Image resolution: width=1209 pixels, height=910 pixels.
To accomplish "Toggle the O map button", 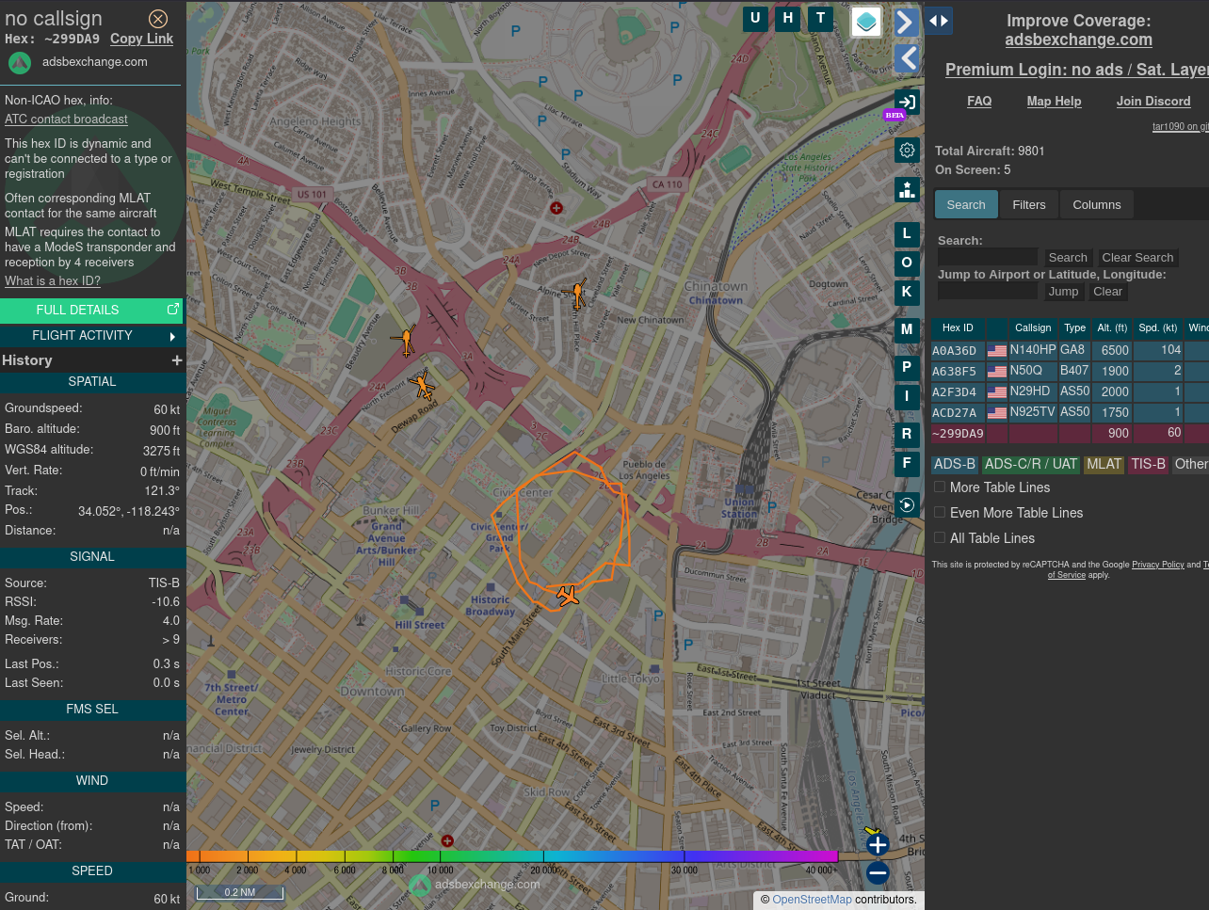I will [907, 263].
